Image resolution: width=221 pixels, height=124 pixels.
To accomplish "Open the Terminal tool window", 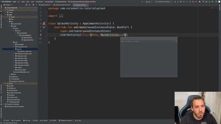I will click(27, 121).
